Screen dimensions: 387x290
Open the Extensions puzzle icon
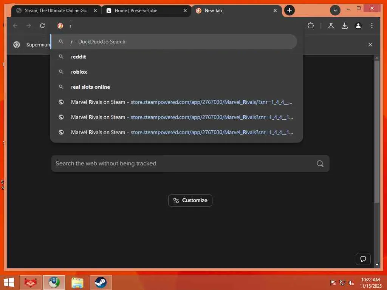click(311, 26)
